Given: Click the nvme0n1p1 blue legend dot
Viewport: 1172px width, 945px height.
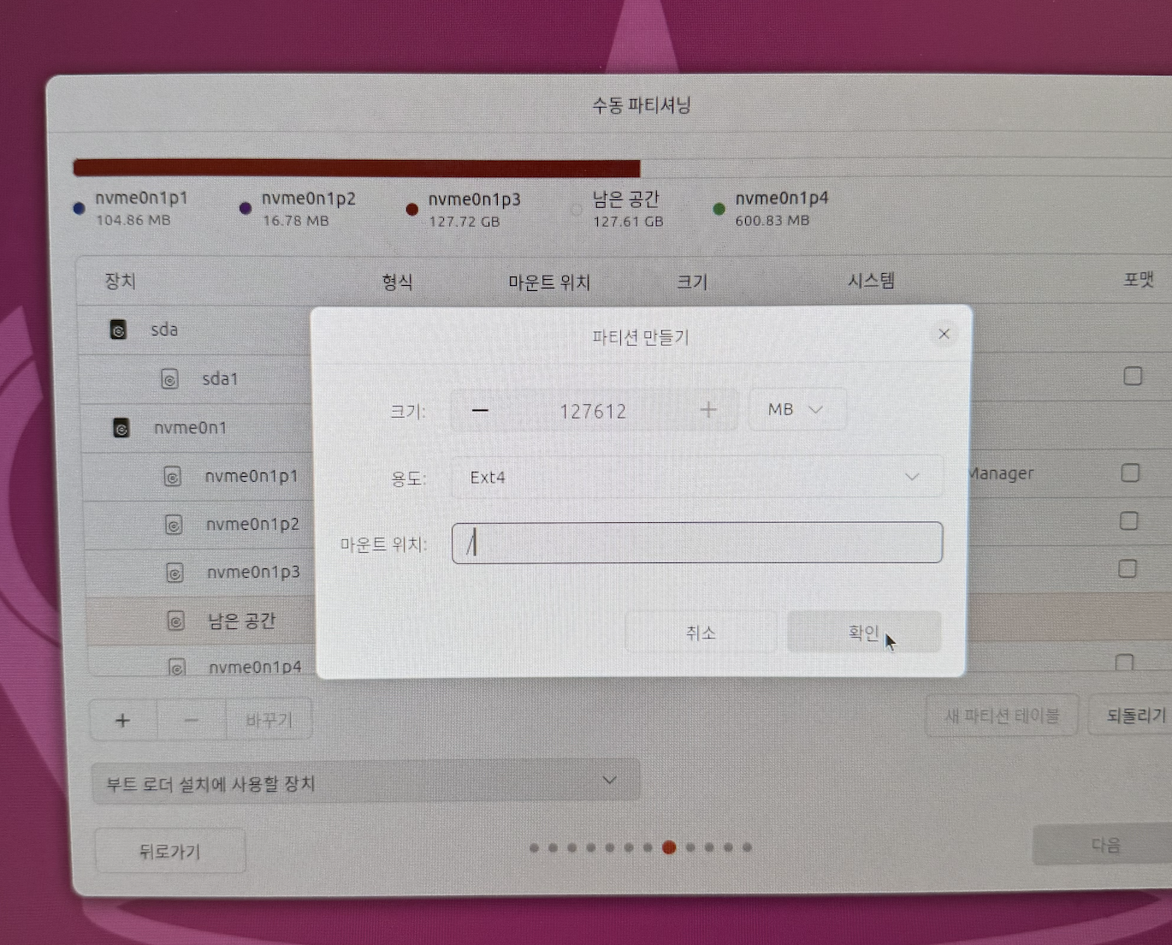Looking at the screenshot, I should (80, 208).
